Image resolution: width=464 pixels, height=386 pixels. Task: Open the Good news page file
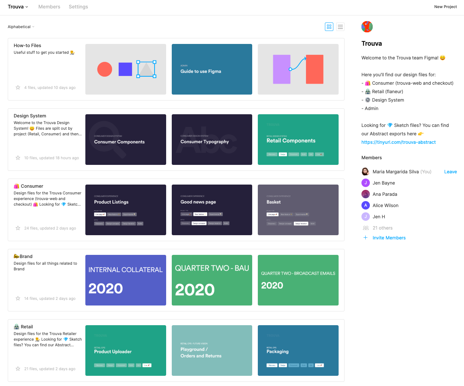click(212, 210)
